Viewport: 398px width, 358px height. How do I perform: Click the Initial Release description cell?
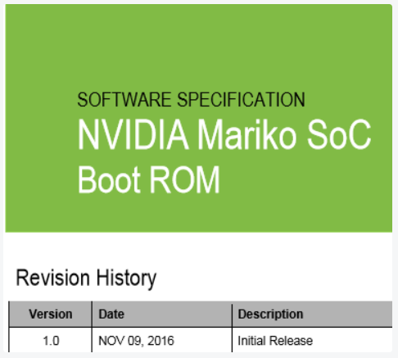click(312, 340)
